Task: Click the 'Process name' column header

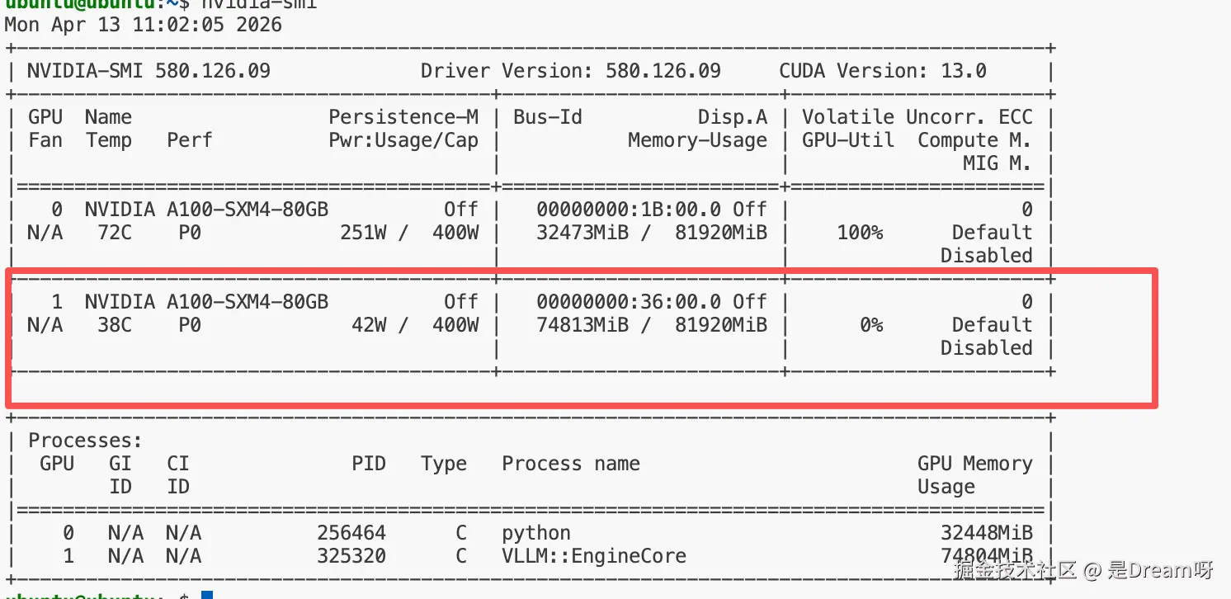Action: 571,464
